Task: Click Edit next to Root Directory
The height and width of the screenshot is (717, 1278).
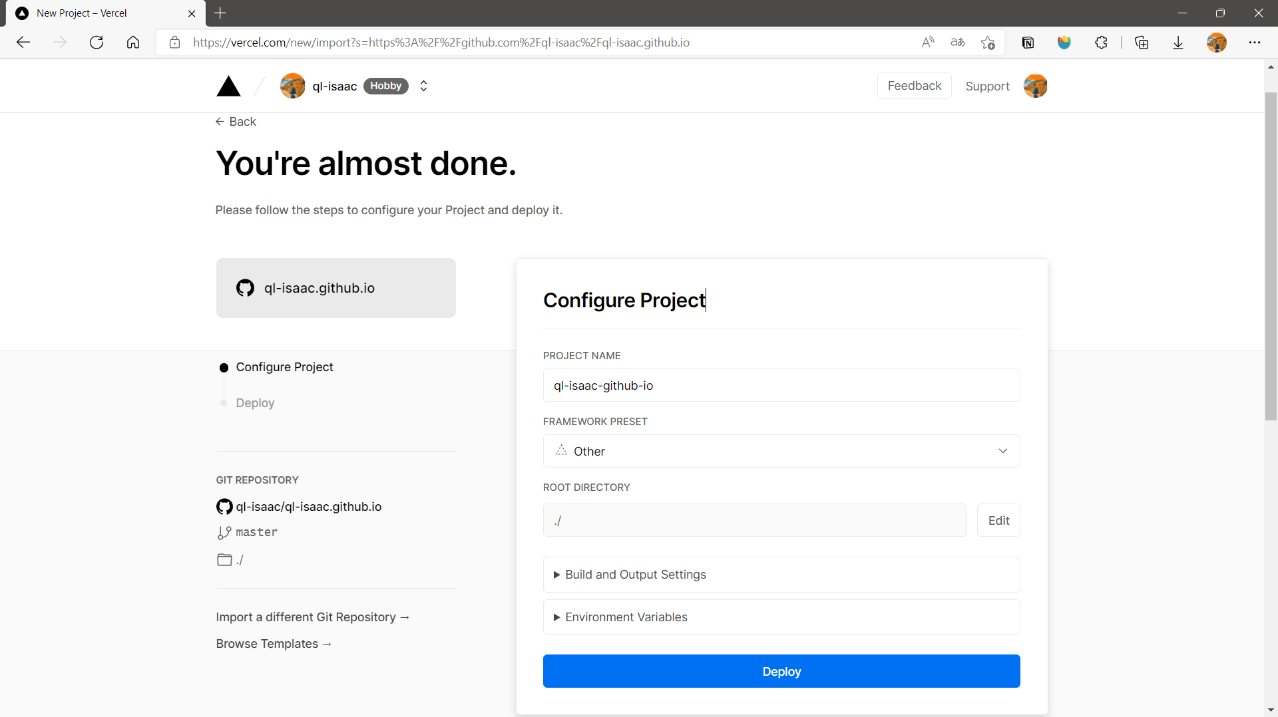Action: pyautogui.click(x=998, y=521)
